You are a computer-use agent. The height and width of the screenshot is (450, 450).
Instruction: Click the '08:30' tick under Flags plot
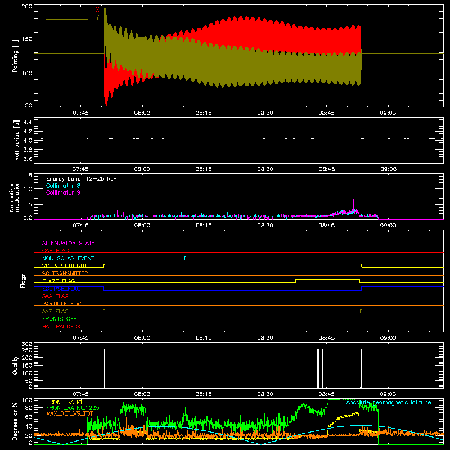click(x=265, y=338)
